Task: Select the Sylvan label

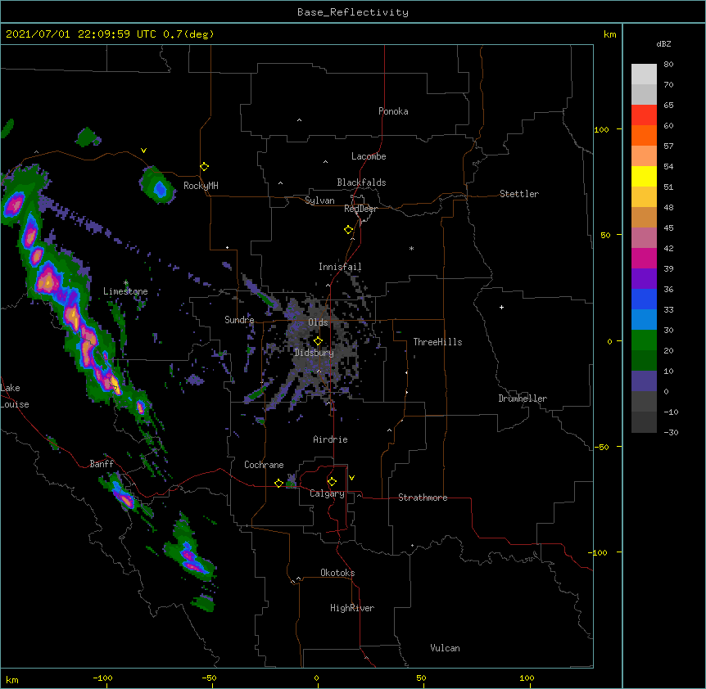Action: click(319, 200)
